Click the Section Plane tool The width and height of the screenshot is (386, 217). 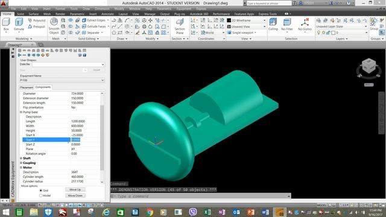180,27
